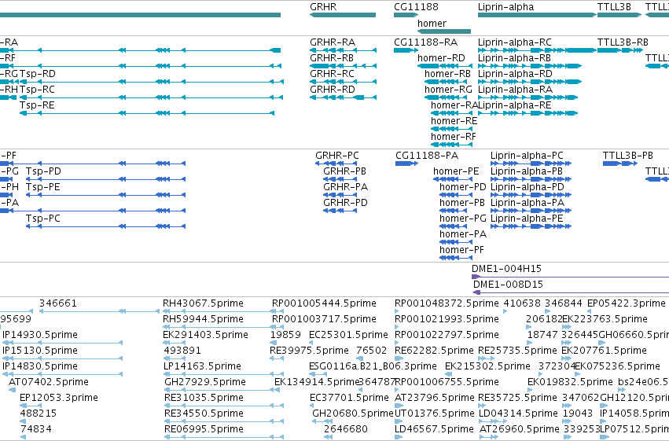Image resolution: width=669 pixels, height=441 pixels.
Task: Click the CG11188-RA transcript label
Action: point(425,42)
